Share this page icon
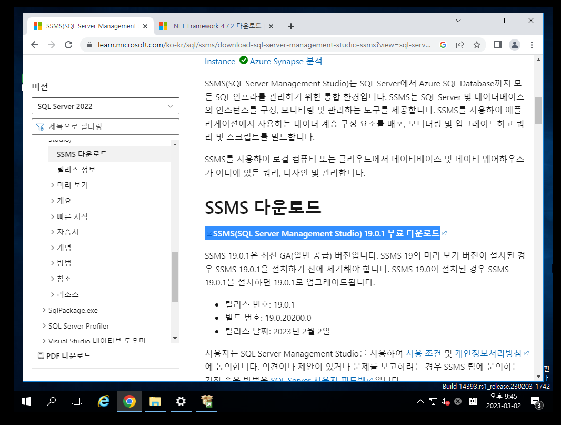The height and width of the screenshot is (425, 561). (x=460, y=45)
